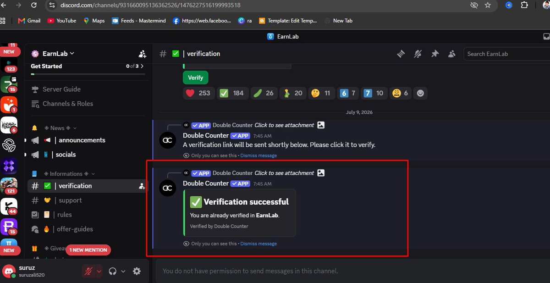Open headphone output options dropdown arrow
The width and height of the screenshot is (550, 283).
[123, 271]
